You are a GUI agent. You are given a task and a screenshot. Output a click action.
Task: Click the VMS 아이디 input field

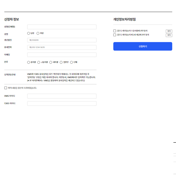coord(62,96)
